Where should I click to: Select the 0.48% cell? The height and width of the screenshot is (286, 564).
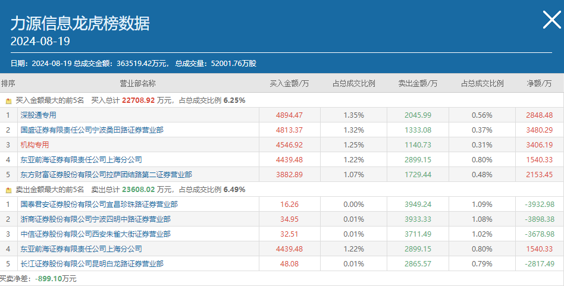[482, 175]
